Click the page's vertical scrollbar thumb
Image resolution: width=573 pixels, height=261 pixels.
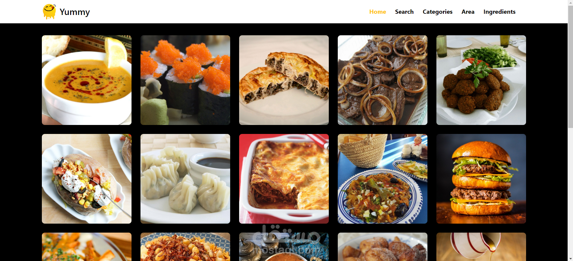(x=570, y=66)
